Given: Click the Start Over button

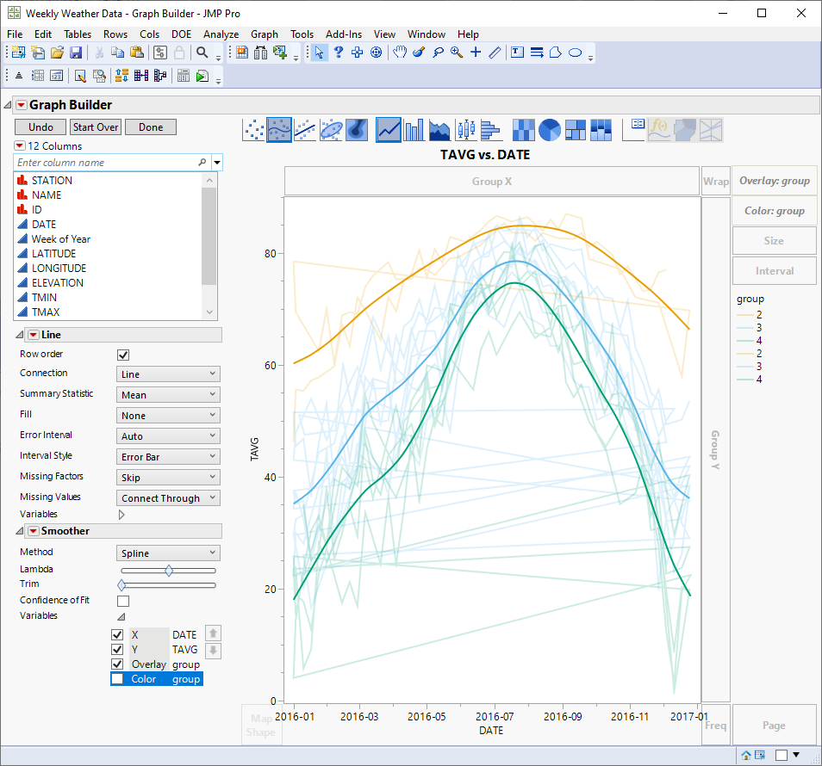Looking at the screenshot, I should tap(95, 127).
